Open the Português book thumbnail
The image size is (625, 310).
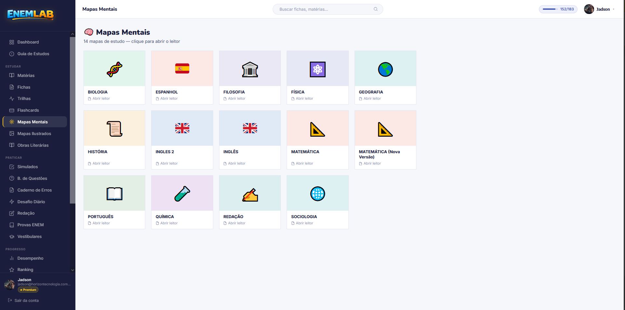[x=114, y=193]
